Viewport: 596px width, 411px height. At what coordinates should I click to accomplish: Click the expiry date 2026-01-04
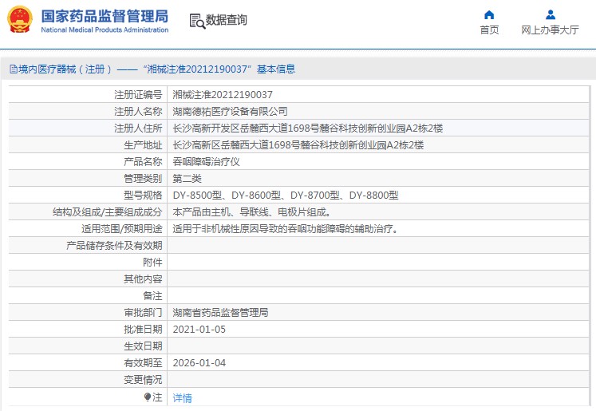199,363
